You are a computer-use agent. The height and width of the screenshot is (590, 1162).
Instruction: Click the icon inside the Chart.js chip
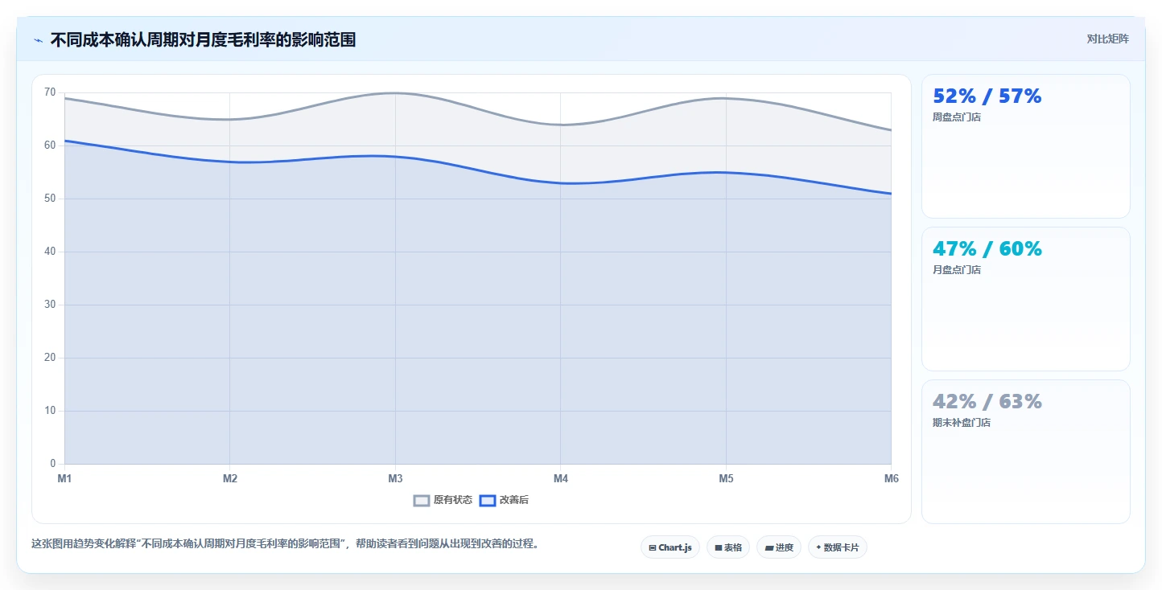click(653, 547)
